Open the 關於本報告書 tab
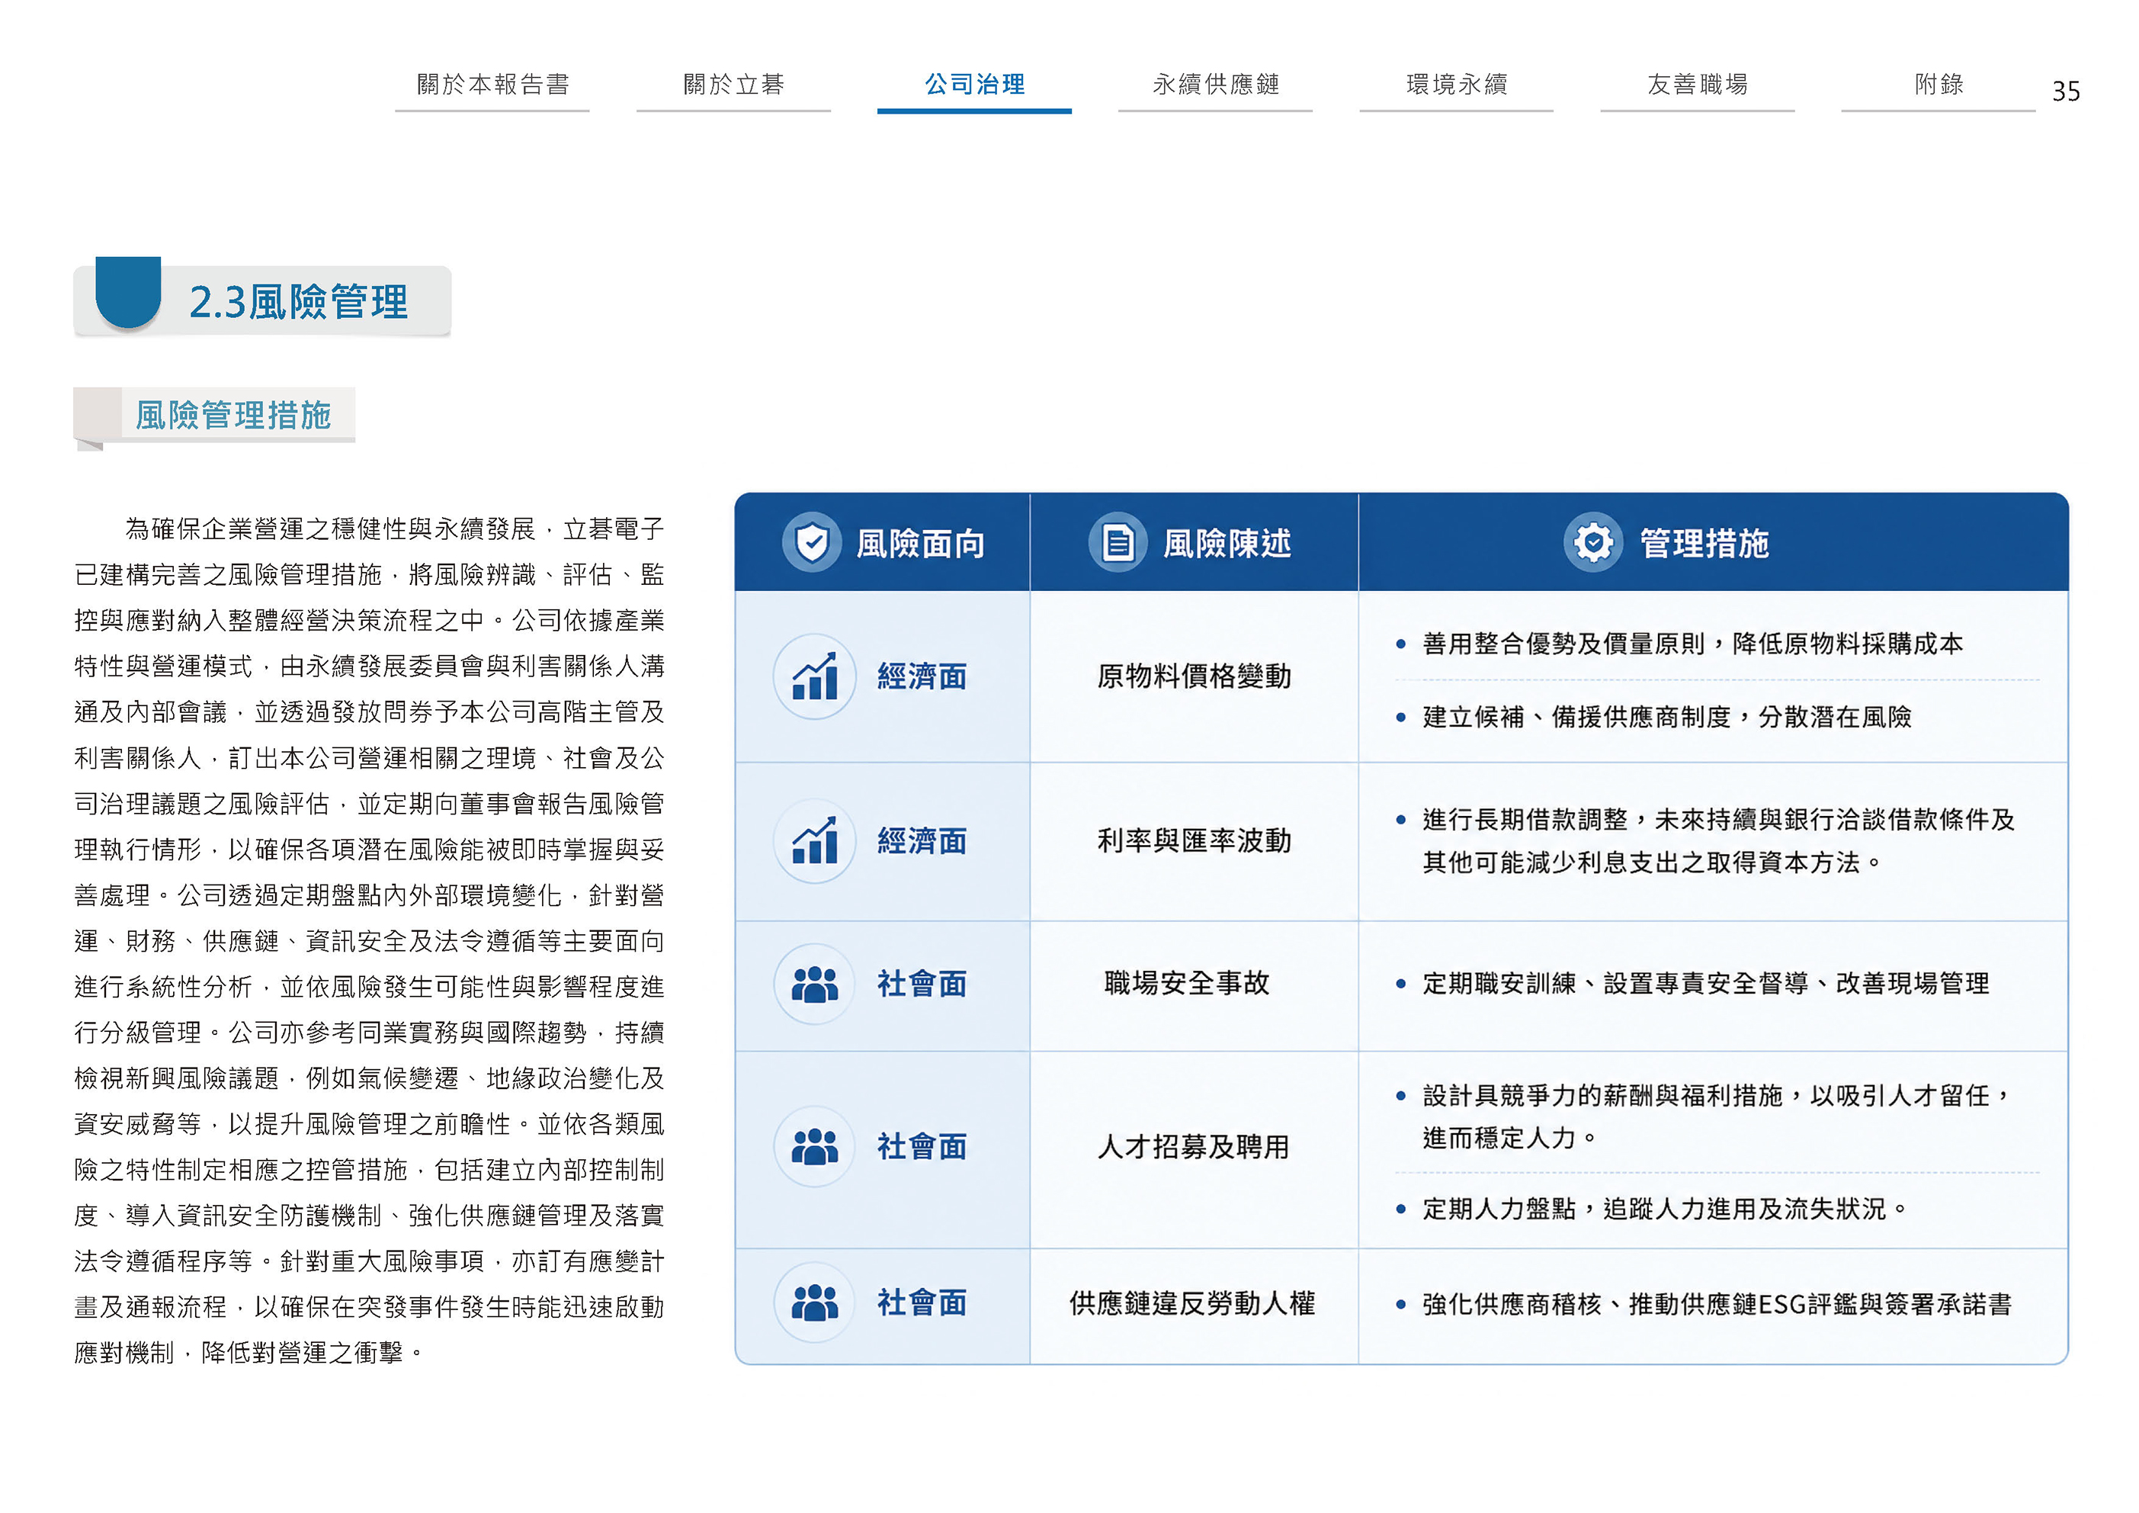Image resolution: width=2139 pixels, height=1513 pixels. tap(492, 85)
